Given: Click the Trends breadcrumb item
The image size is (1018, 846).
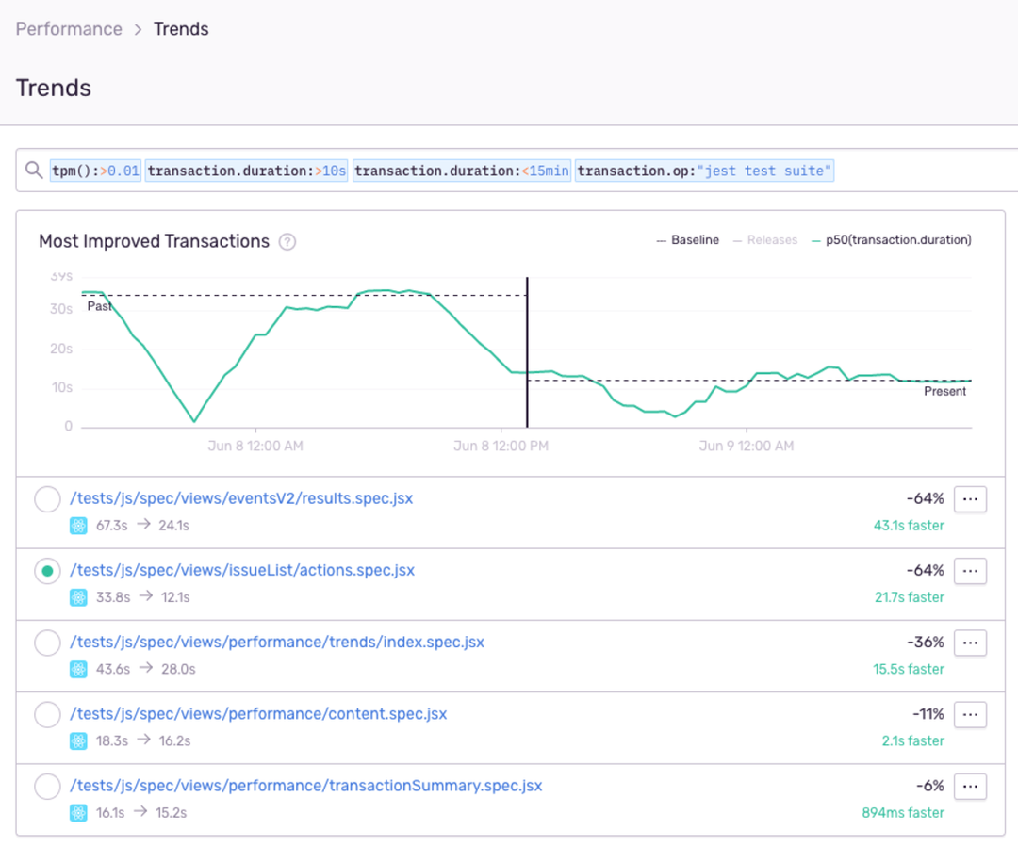Looking at the screenshot, I should (181, 29).
